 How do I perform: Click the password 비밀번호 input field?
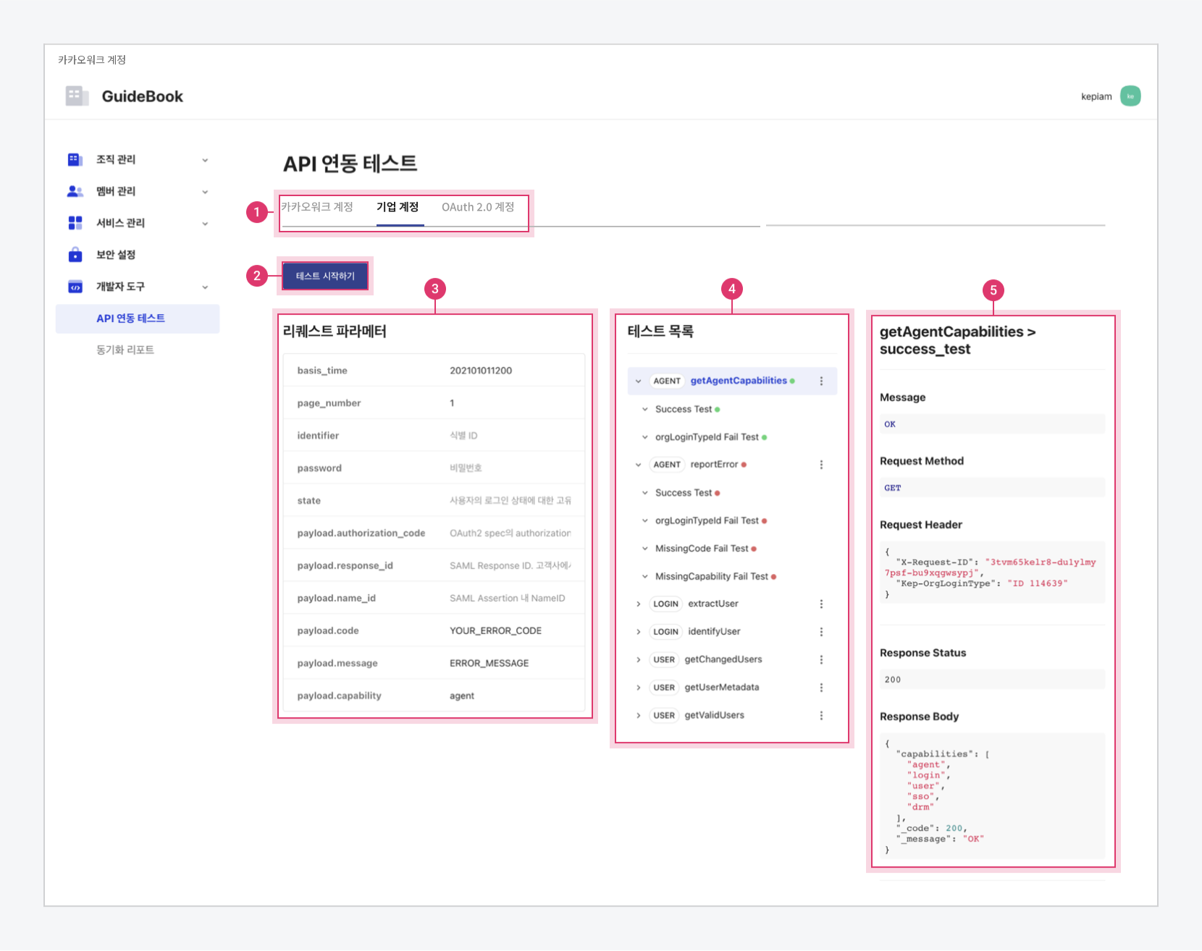click(x=510, y=468)
